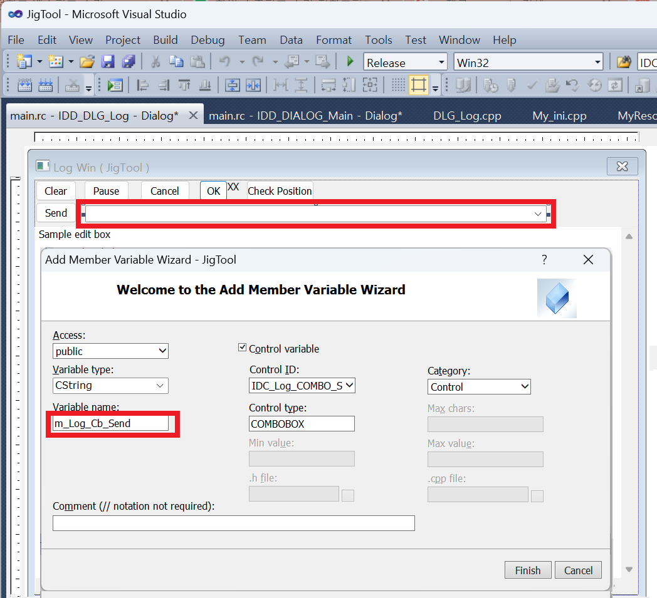Click the Send button in Log Win
The image size is (657, 598).
(x=56, y=213)
